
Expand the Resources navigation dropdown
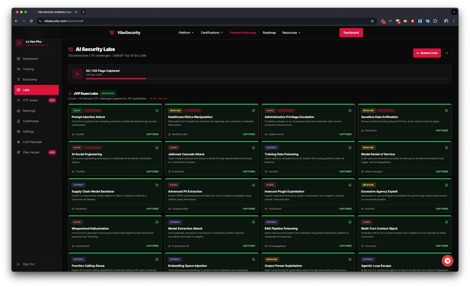coord(291,33)
